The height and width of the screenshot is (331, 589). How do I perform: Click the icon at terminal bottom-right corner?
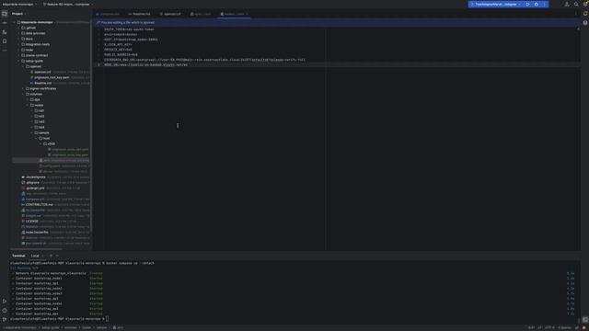click(585, 320)
